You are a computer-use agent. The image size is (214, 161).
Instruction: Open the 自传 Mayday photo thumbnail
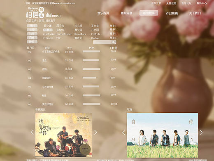162,135
